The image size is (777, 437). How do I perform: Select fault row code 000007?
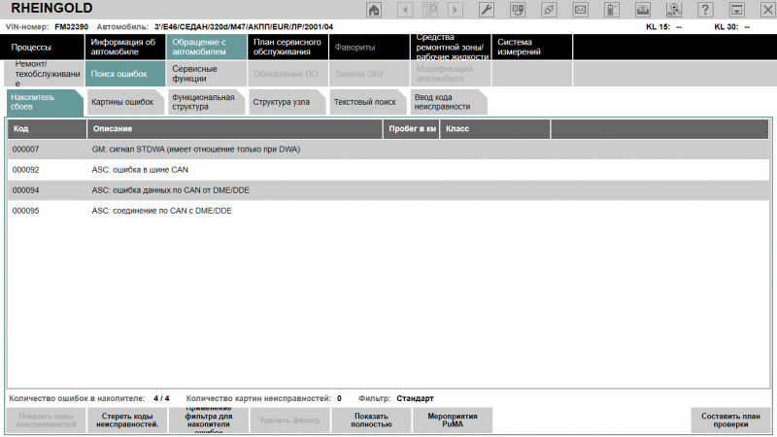388,150
